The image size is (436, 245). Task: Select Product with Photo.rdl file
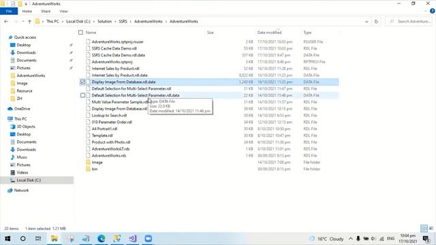click(111, 142)
